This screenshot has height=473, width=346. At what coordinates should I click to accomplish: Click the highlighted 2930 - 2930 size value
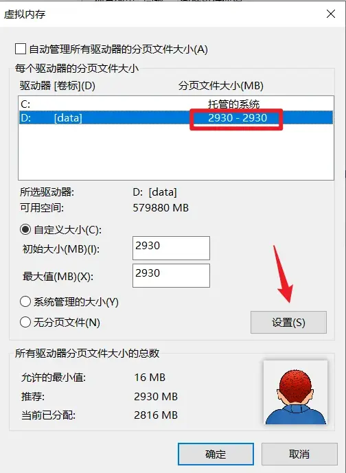pos(238,117)
